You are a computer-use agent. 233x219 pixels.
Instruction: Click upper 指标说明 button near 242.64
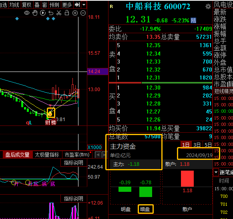74,163
